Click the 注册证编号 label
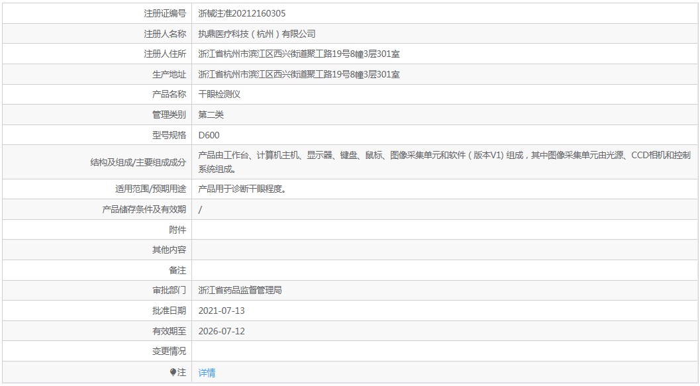The image size is (700, 386). (x=165, y=13)
